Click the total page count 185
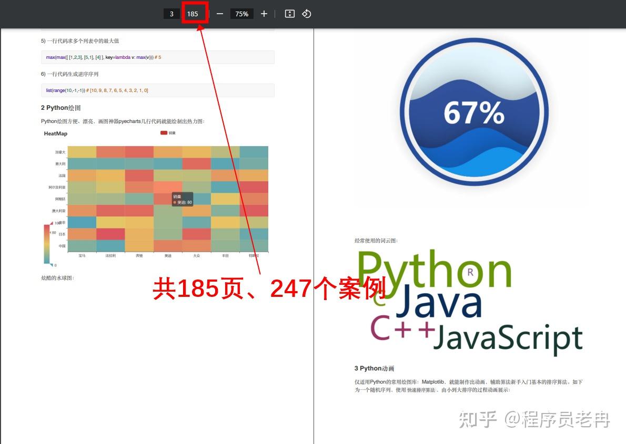The width and height of the screenshot is (626, 444). click(194, 14)
